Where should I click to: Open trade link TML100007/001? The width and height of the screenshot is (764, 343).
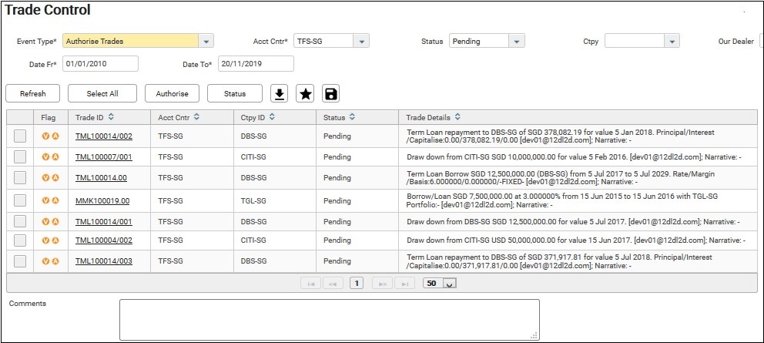click(x=103, y=157)
